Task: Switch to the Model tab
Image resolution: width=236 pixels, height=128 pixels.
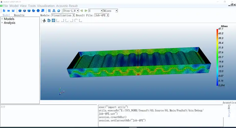Action: [6, 15]
